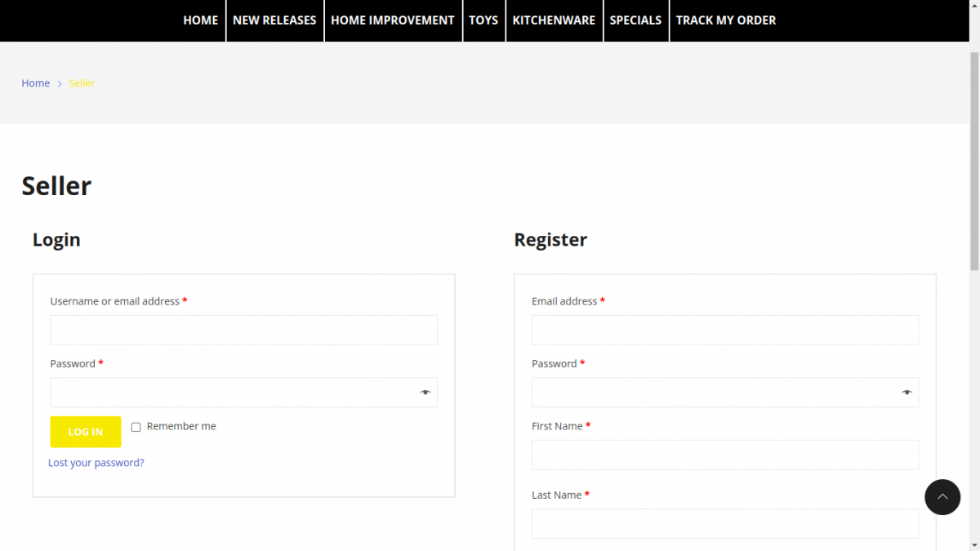This screenshot has width=980, height=551.
Task: Focus the Username or email address field
Action: point(243,330)
